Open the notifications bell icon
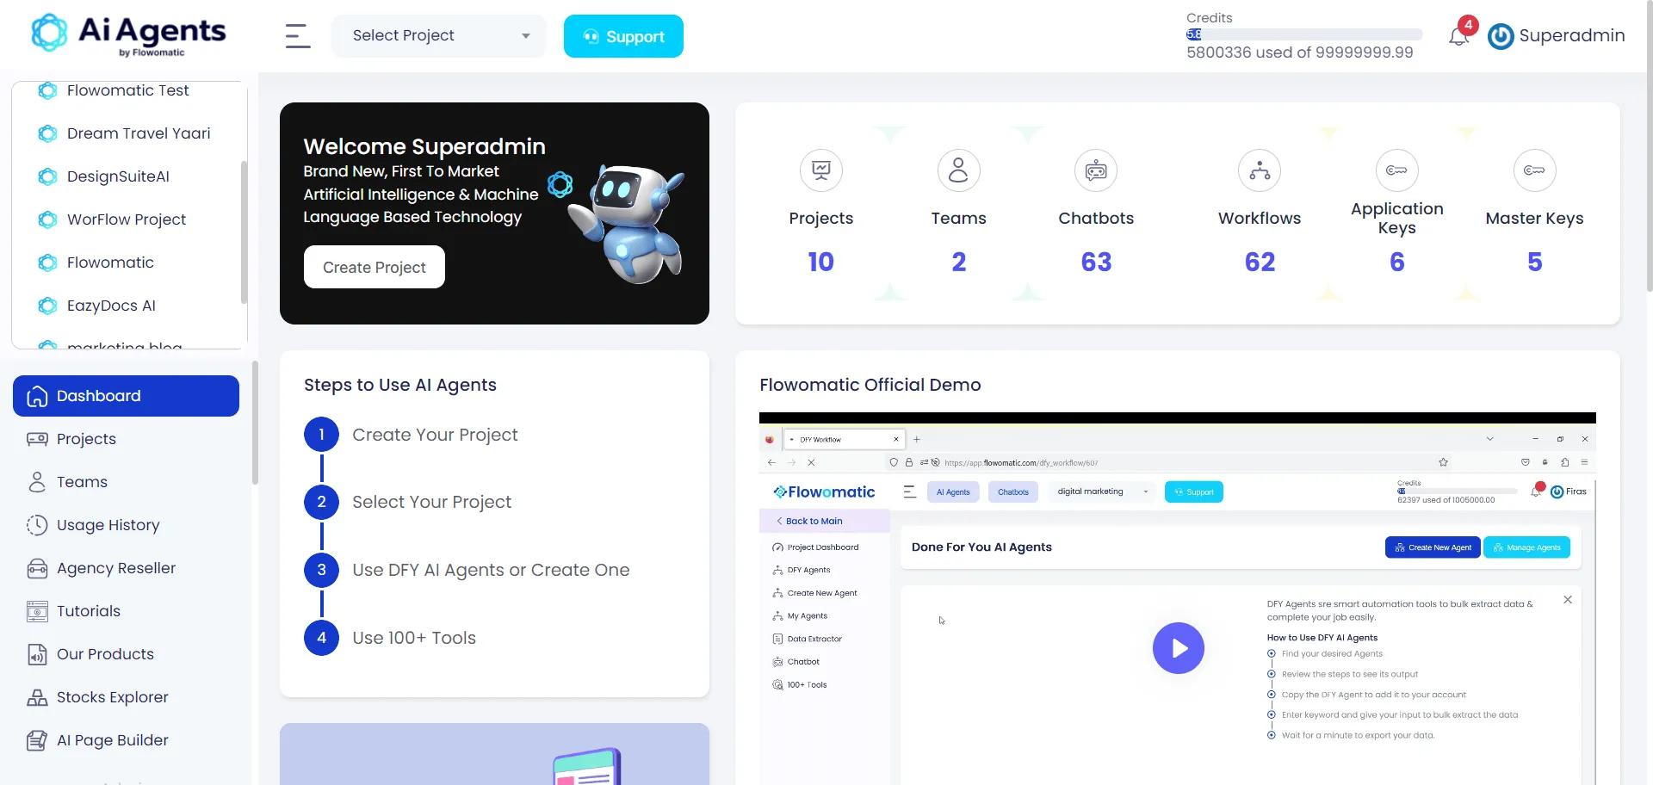 click(1458, 36)
